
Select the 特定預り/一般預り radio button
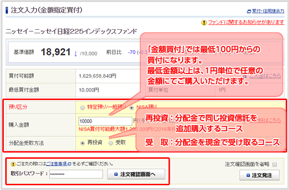click(x=82, y=108)
